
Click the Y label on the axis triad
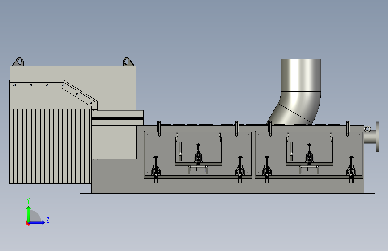(x=28, y=201)
